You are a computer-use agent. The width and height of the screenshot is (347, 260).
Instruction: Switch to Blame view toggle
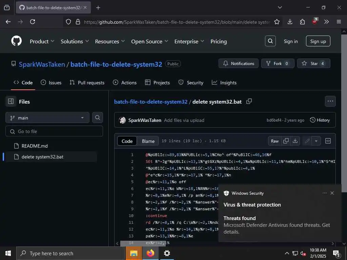tap(148, 141)
